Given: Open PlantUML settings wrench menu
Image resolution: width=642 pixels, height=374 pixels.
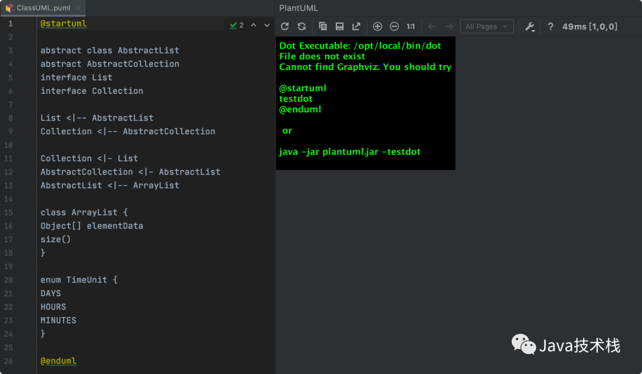Looking at the screenshot, I should click(530, 27).
